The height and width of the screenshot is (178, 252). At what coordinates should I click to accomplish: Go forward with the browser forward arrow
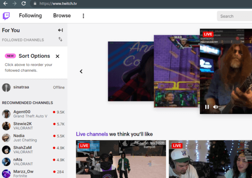14,4
